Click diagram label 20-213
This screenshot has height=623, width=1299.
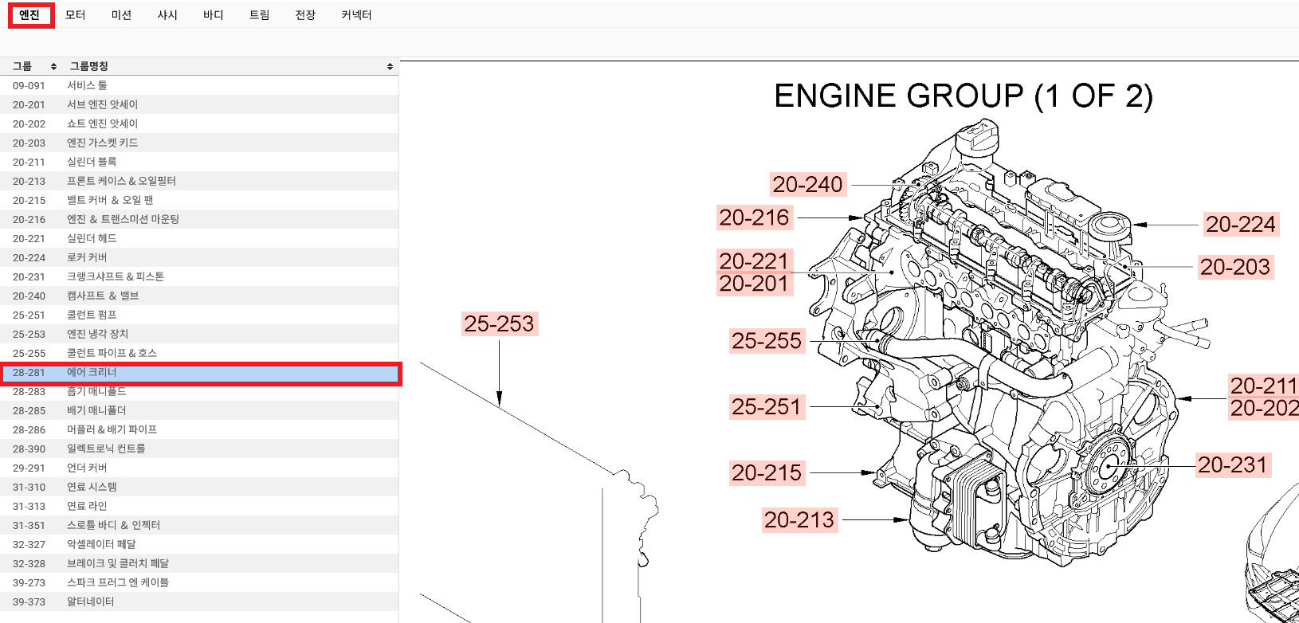[799, 519]
